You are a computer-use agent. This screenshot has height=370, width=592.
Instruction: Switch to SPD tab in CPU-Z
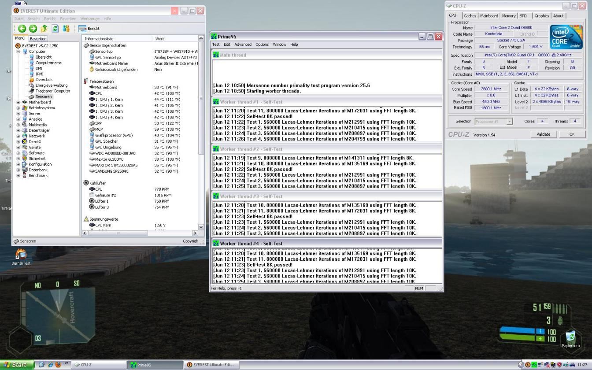pos(523,16)
